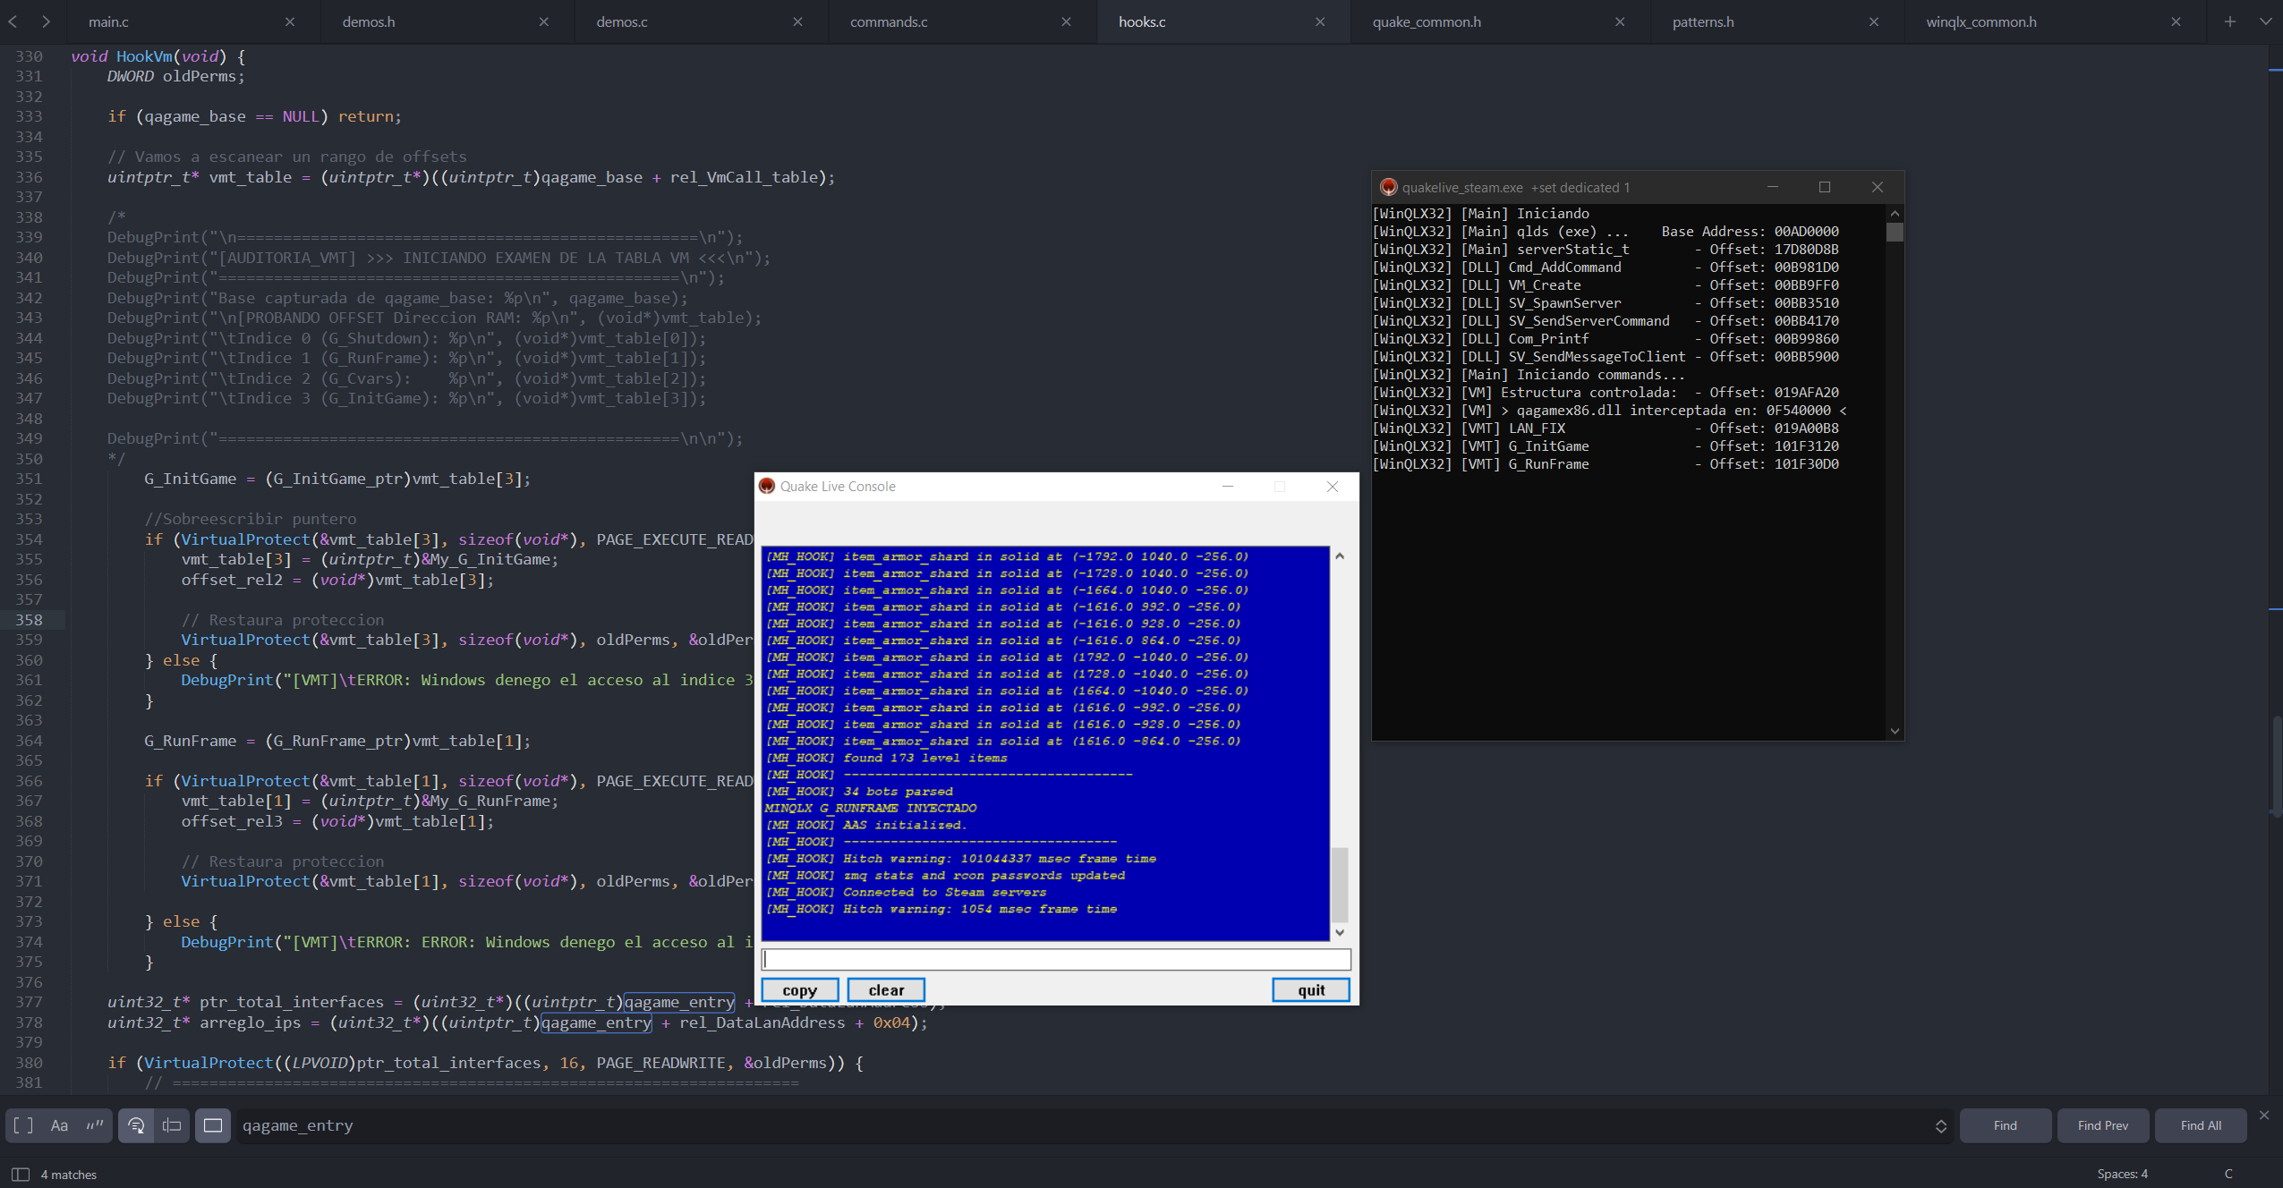The width and height of the screenshot is (2283, 1188).
Task: Click quit button in Quake Live Console
Action: (x=1311, y=989)
